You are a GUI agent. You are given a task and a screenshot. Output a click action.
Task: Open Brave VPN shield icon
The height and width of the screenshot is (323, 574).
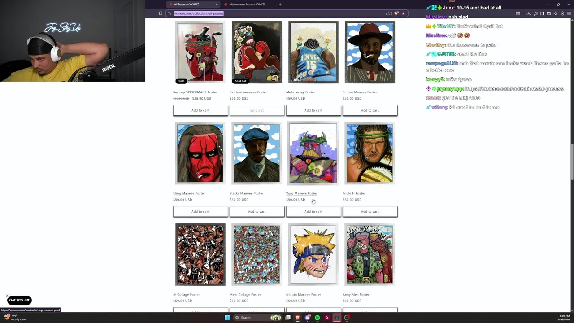tap(562, 13)
